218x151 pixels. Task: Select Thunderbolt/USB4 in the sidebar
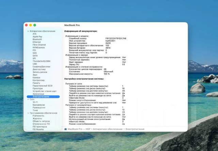point(42,61)
